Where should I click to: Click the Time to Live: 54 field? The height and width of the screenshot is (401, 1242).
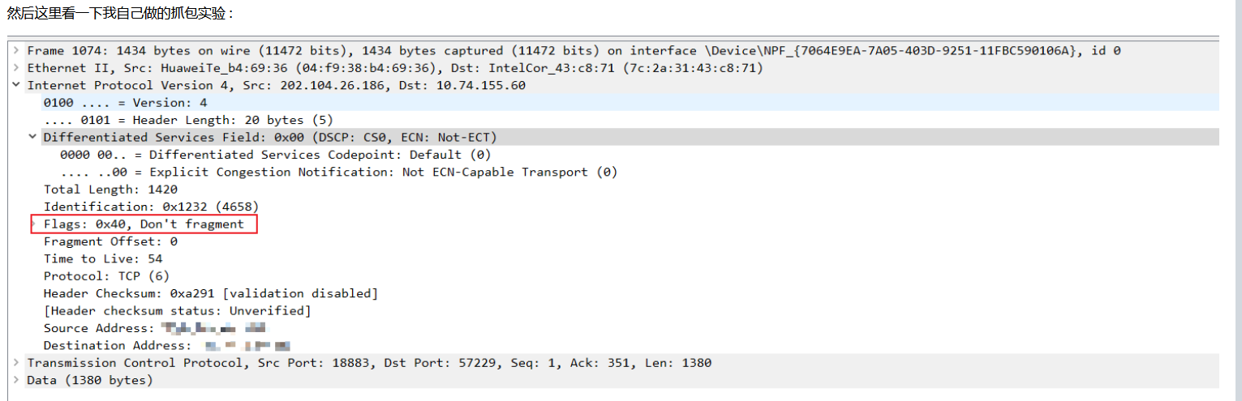[x=103, y=258]
